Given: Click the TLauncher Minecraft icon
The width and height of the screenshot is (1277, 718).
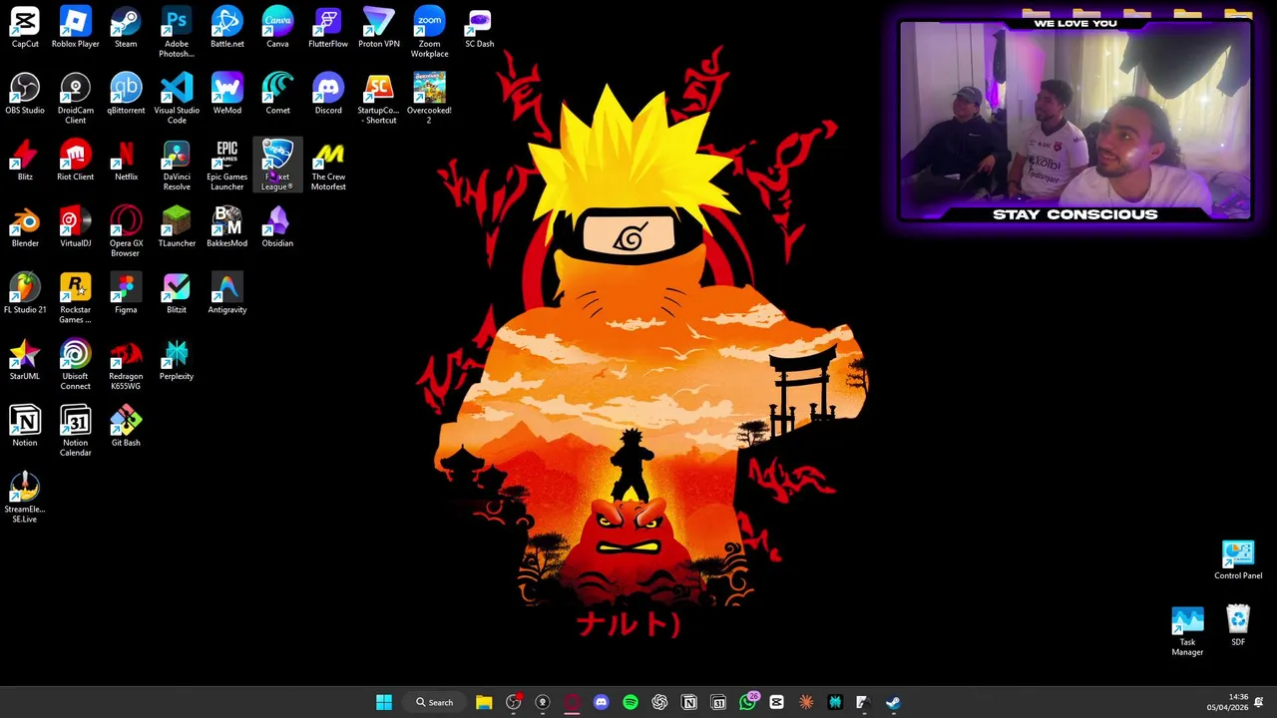Looking at the screenshot, I should pos(177,227).
